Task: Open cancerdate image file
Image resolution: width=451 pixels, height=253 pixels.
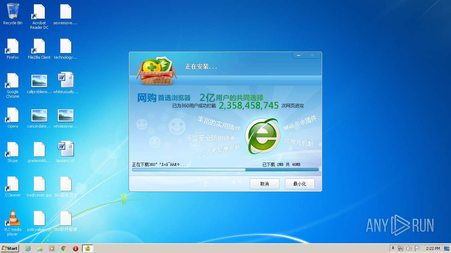Action: coord(39,117)
